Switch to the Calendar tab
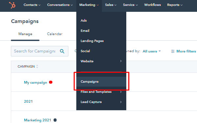This screenshot has height=123, width=197. tap(55, 34)
